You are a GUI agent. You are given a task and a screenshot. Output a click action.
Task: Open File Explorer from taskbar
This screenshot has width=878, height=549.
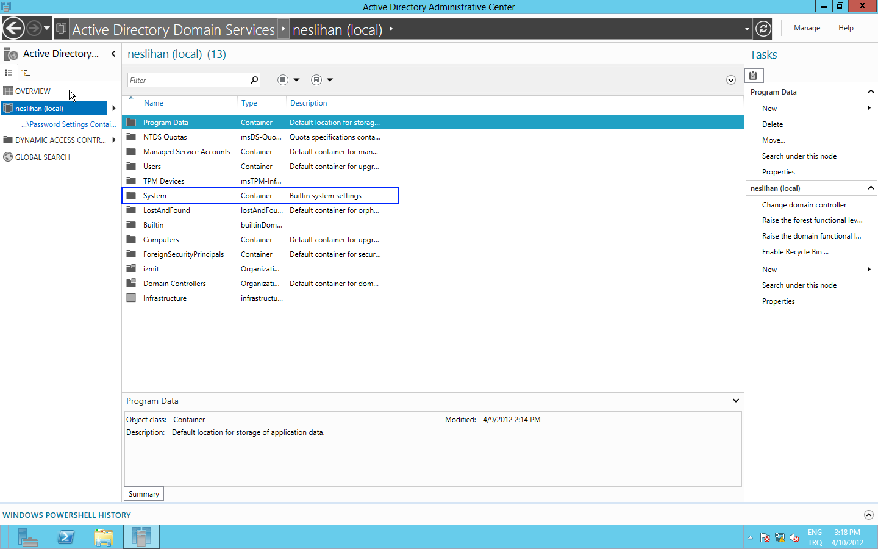point(104,537)
